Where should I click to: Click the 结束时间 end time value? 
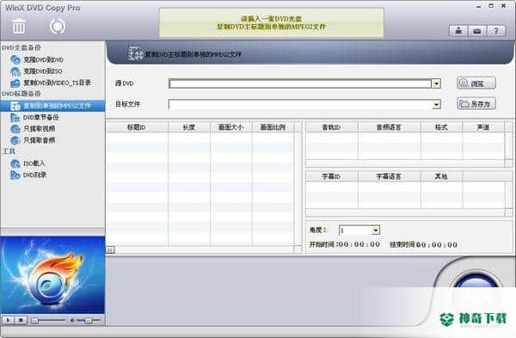click(x=437, y=245)
